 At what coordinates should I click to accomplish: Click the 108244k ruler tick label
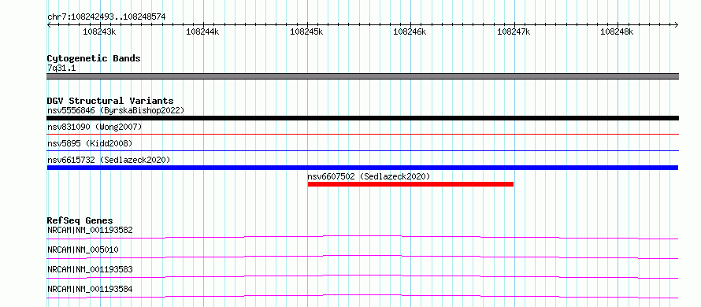point(203,31)
